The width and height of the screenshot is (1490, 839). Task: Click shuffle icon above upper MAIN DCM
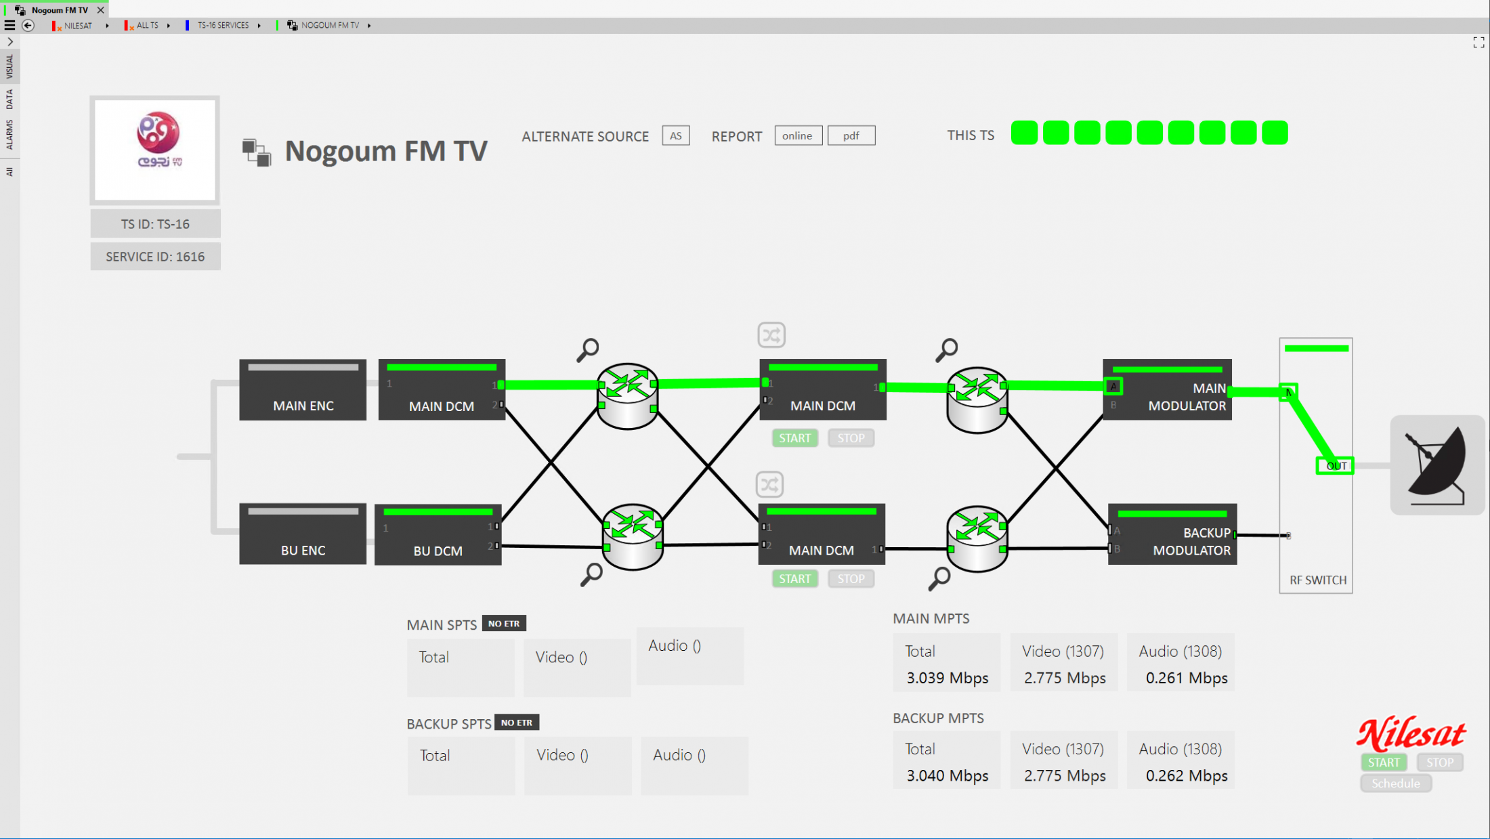point(771,335)
